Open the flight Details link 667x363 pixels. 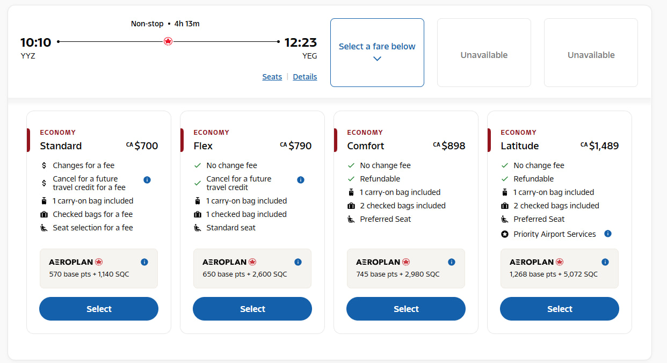point(305,77)
